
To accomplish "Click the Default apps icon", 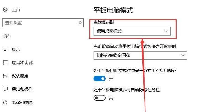I will pyautogui.click(x=5, y=76).
